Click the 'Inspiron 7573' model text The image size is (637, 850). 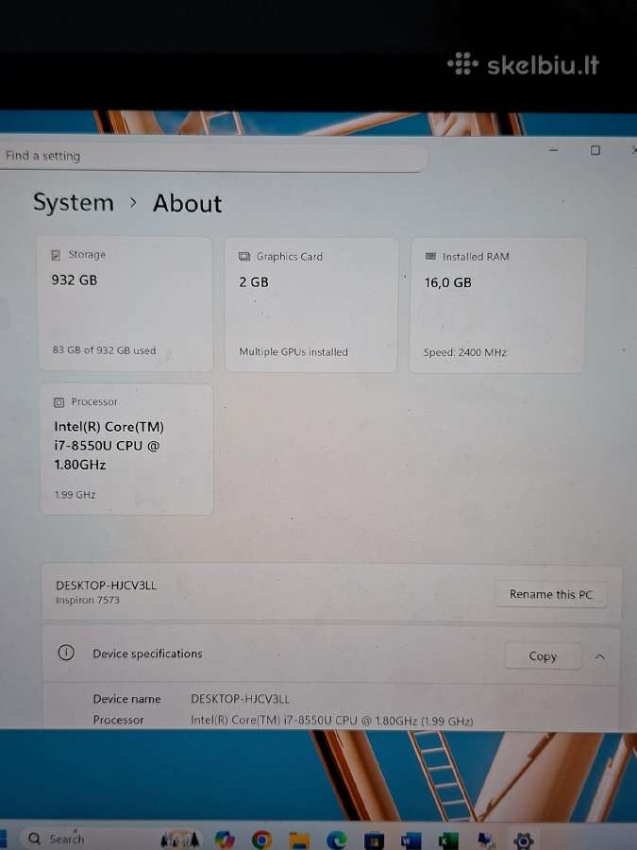[87, 600]
